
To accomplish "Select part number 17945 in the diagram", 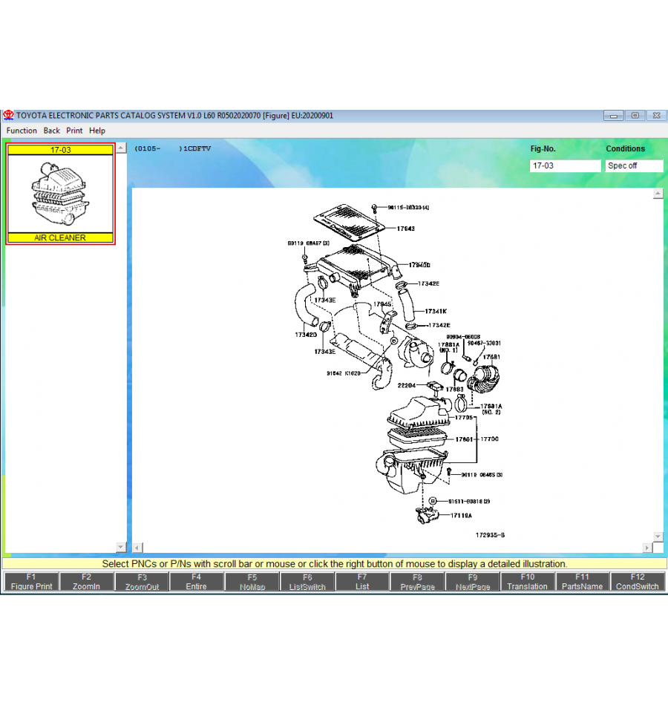I will tap(382, 304).
